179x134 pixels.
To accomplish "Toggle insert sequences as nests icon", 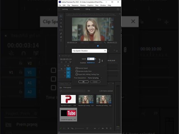I will 62,62.
